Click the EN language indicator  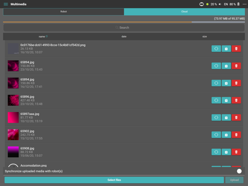226,4
